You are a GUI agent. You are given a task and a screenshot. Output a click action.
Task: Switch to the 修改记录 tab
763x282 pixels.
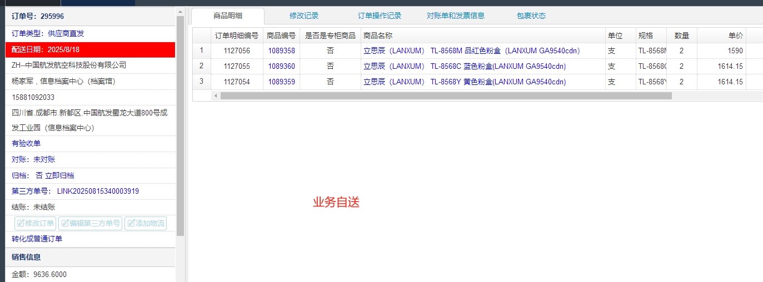click(304, 16)
